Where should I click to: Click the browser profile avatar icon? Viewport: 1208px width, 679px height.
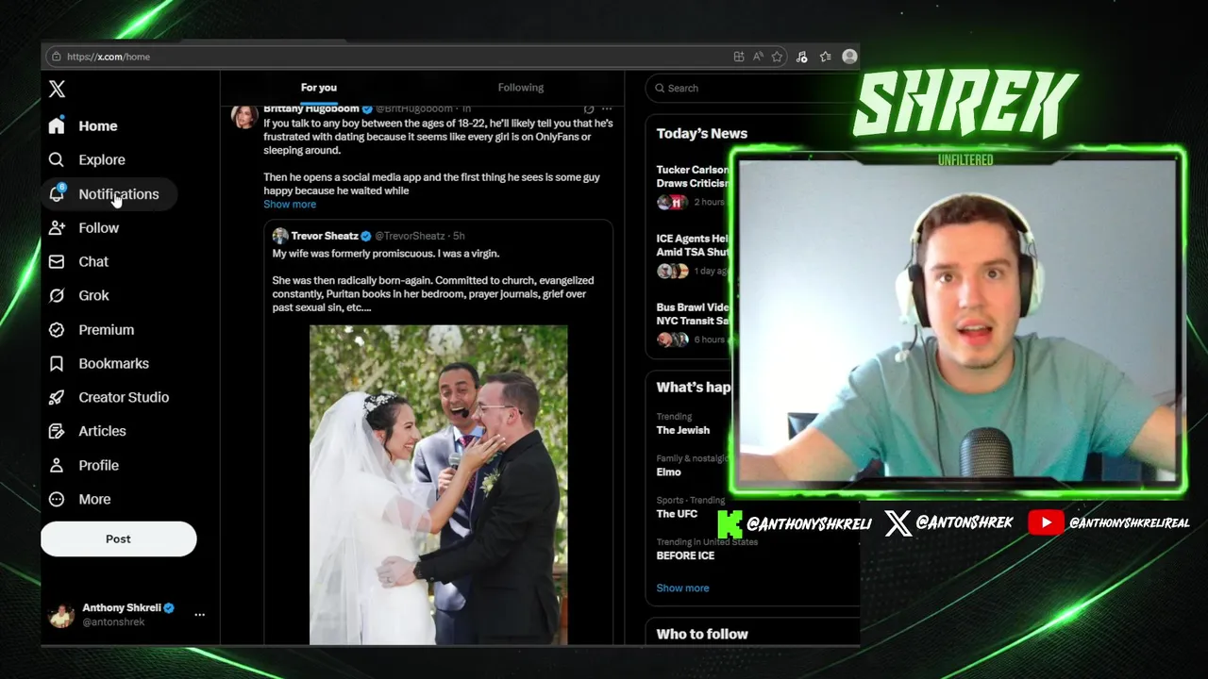(849, 57)
